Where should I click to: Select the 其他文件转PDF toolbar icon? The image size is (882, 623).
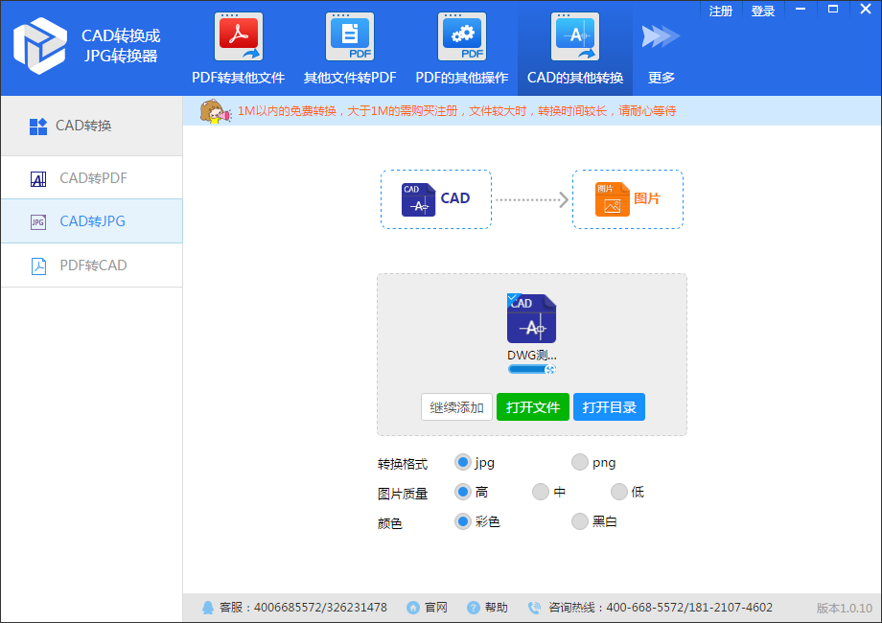[x=350, y=37]
